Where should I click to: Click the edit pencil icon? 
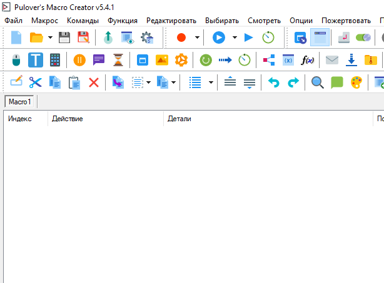[x=16, y=81]
